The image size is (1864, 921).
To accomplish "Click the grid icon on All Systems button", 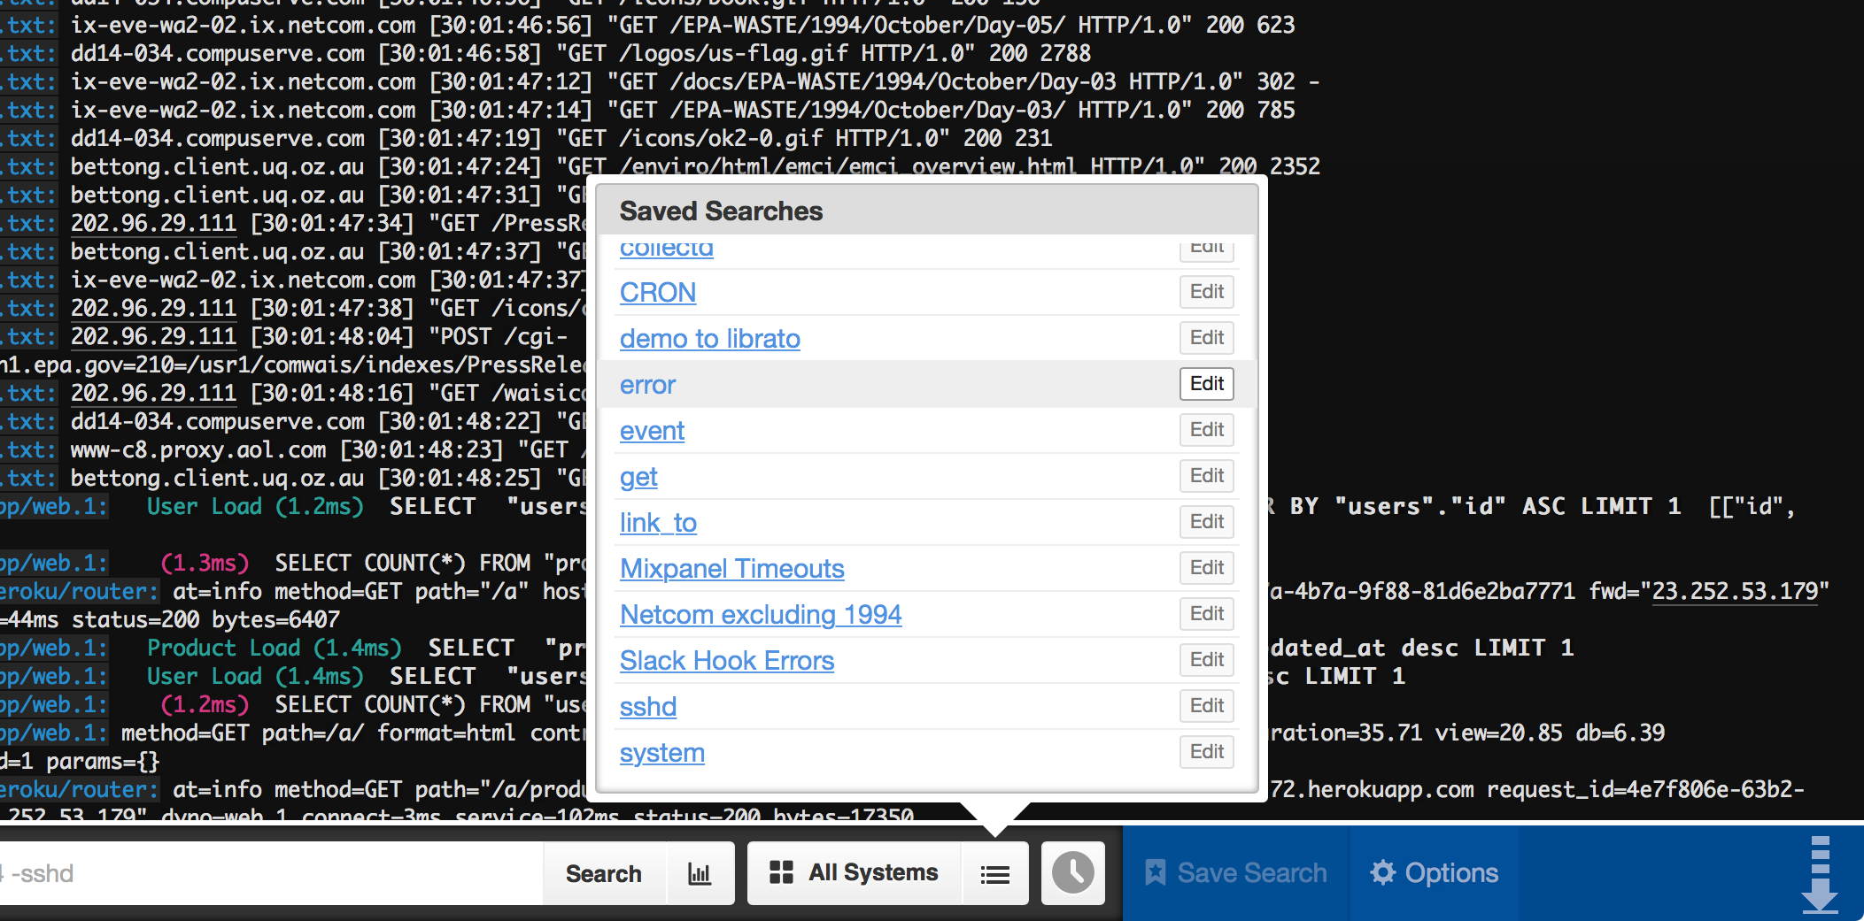I will pyautogui.click(x=782, y=872).
